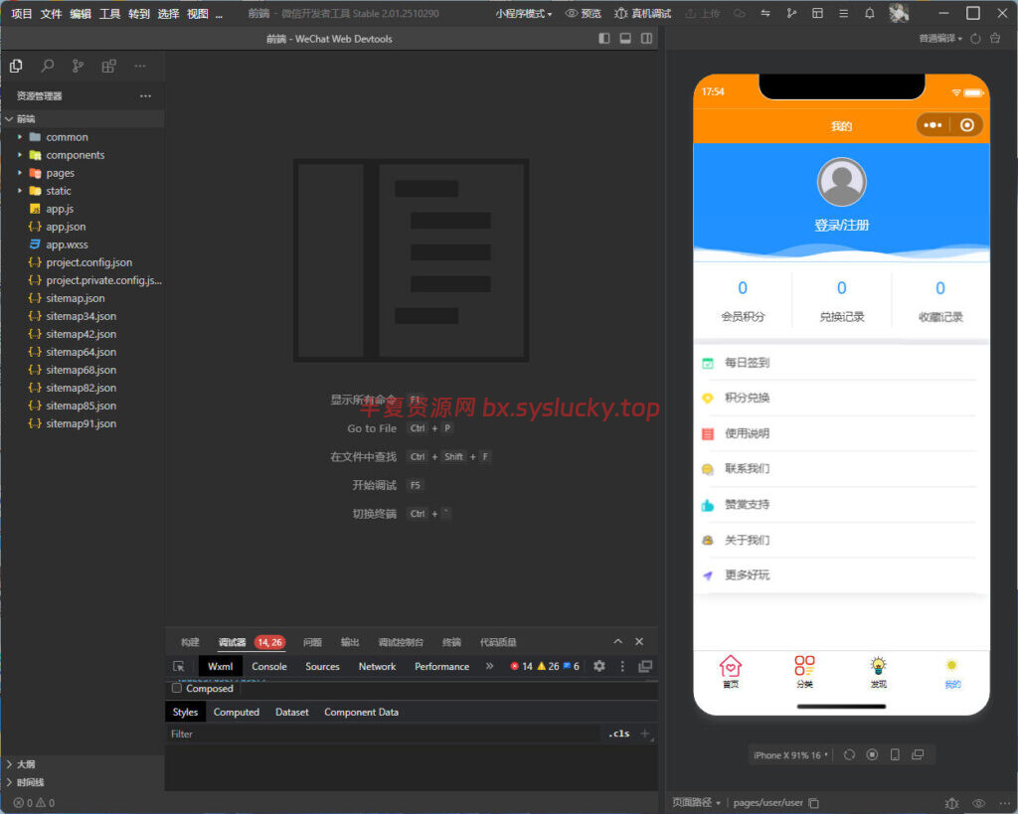This screenshot has width=1018, height=814.
Task: Tap the mini program capsule menu dots
Action: 933,124
